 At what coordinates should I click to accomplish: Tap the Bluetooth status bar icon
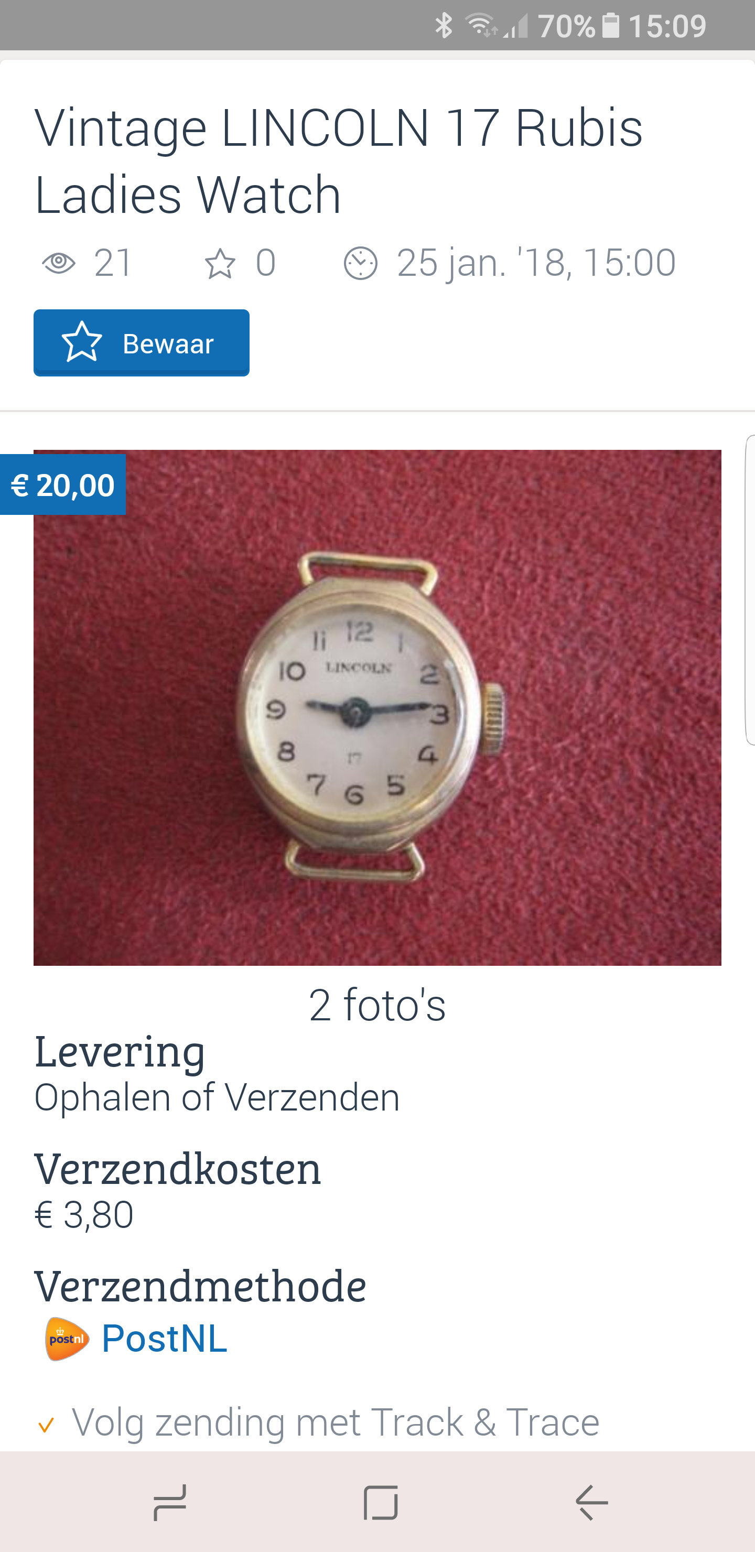444,25
